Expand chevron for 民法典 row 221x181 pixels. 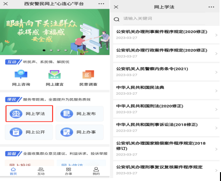(x=216, y=91)
